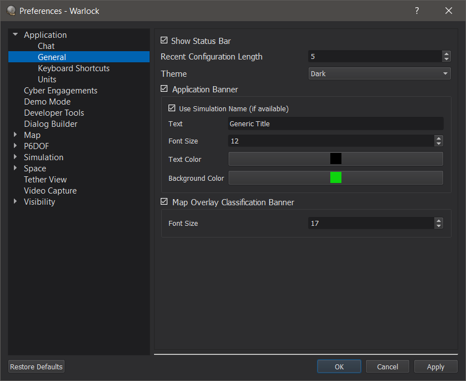Expand the Simulation tree node
Image resolution: width=466 pixels, height=381 pixels.
tap(16, 157)
